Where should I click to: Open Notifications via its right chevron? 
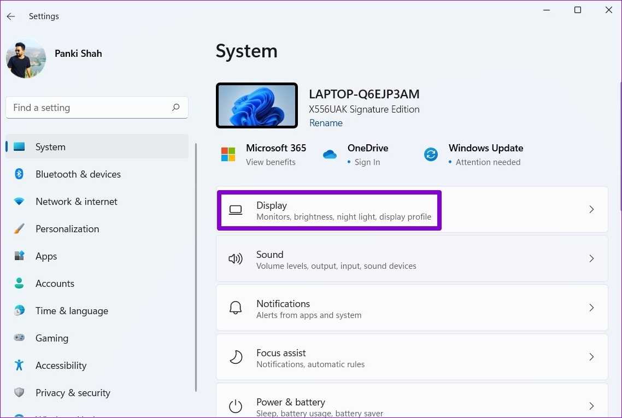[591, 308]
